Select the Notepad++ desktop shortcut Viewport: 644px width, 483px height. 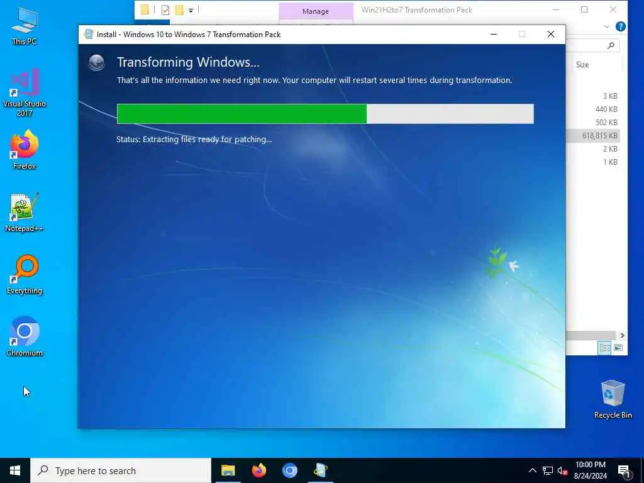(25, 213)
